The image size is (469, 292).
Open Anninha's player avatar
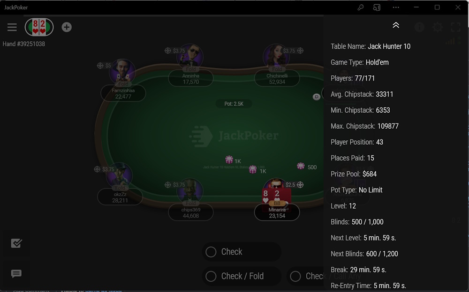point(190,57)
